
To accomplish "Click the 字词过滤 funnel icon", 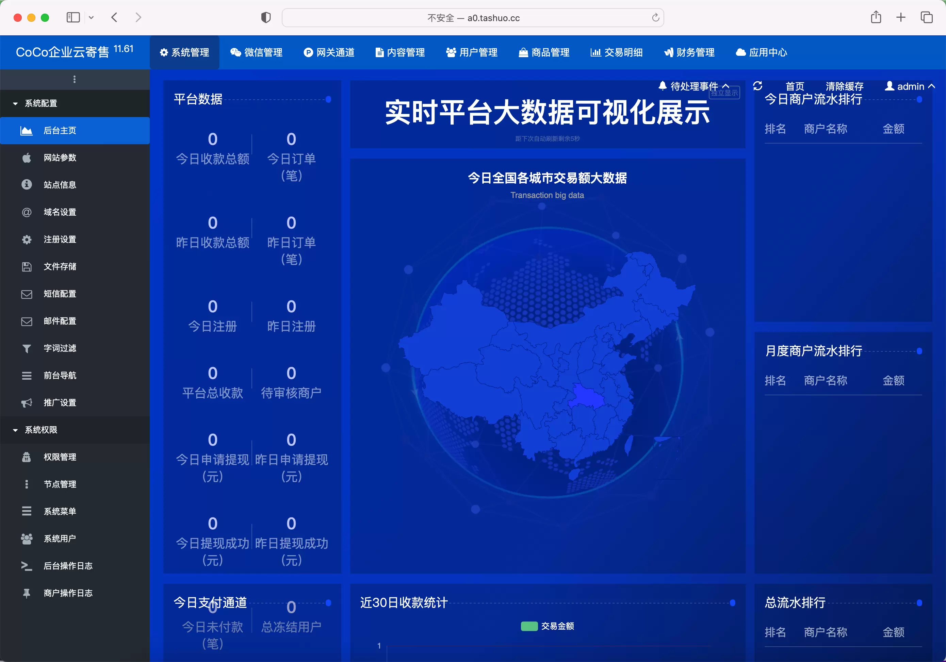I will [26, 348].
